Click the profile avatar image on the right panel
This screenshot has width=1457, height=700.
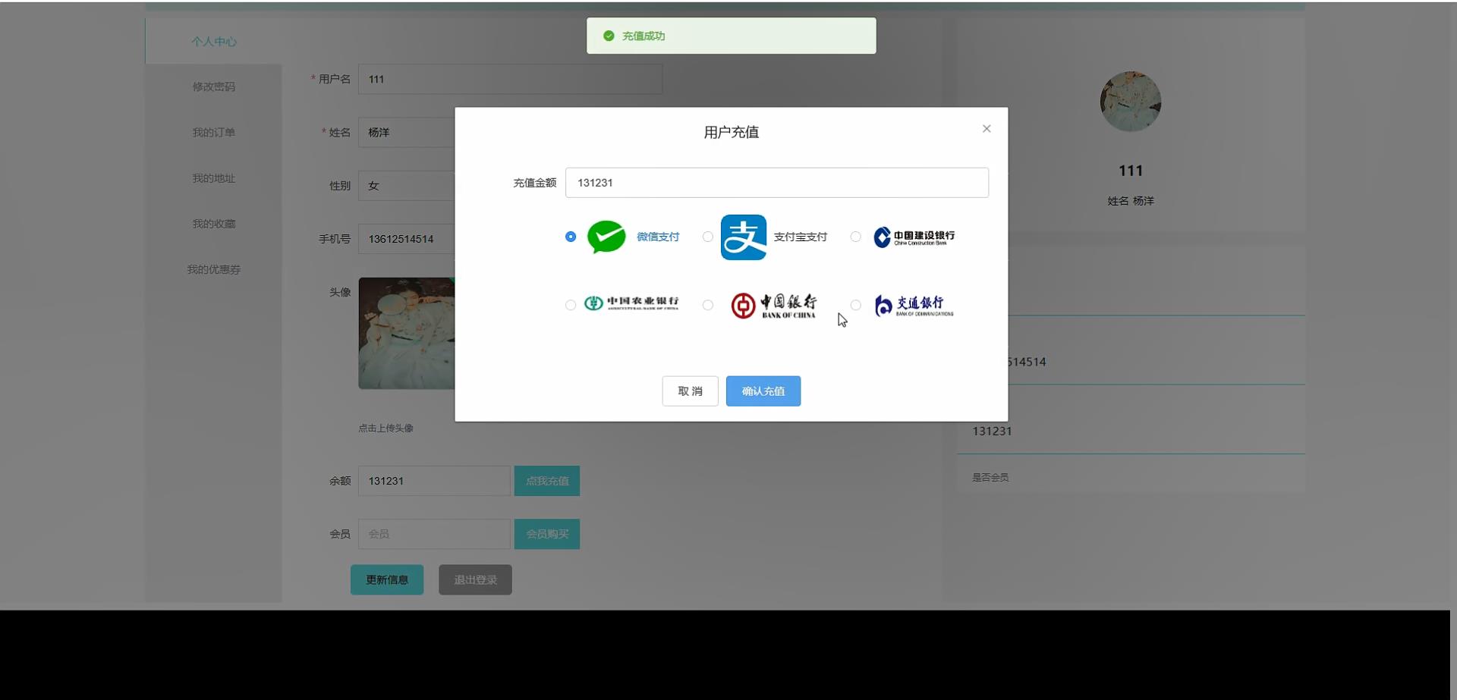pos(1130,101)
